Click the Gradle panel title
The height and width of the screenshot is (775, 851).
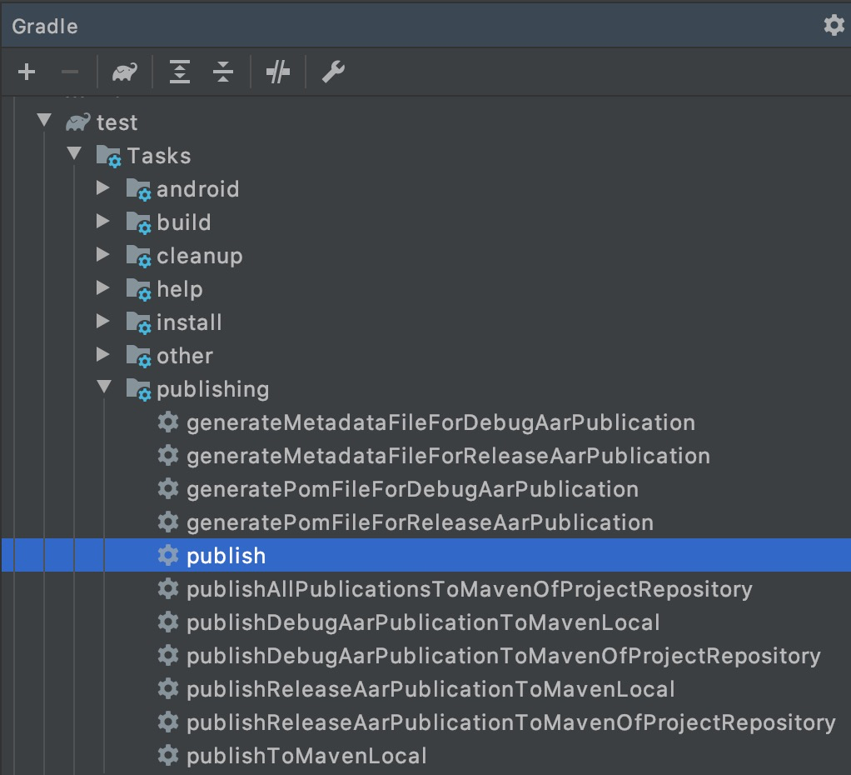(x=45, y=26)
